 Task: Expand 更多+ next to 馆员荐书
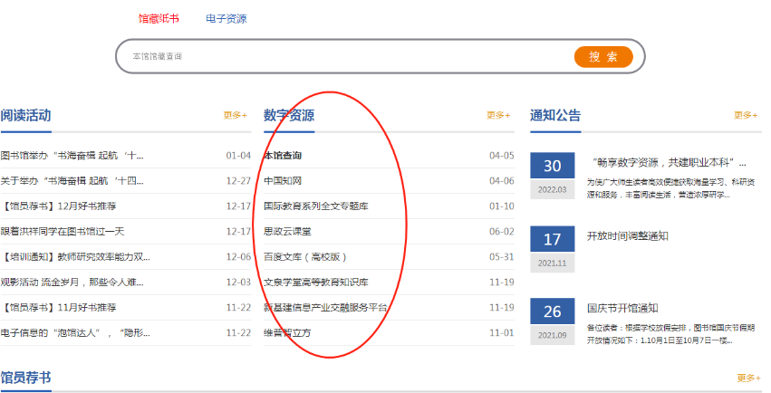(x=748, y=378)
